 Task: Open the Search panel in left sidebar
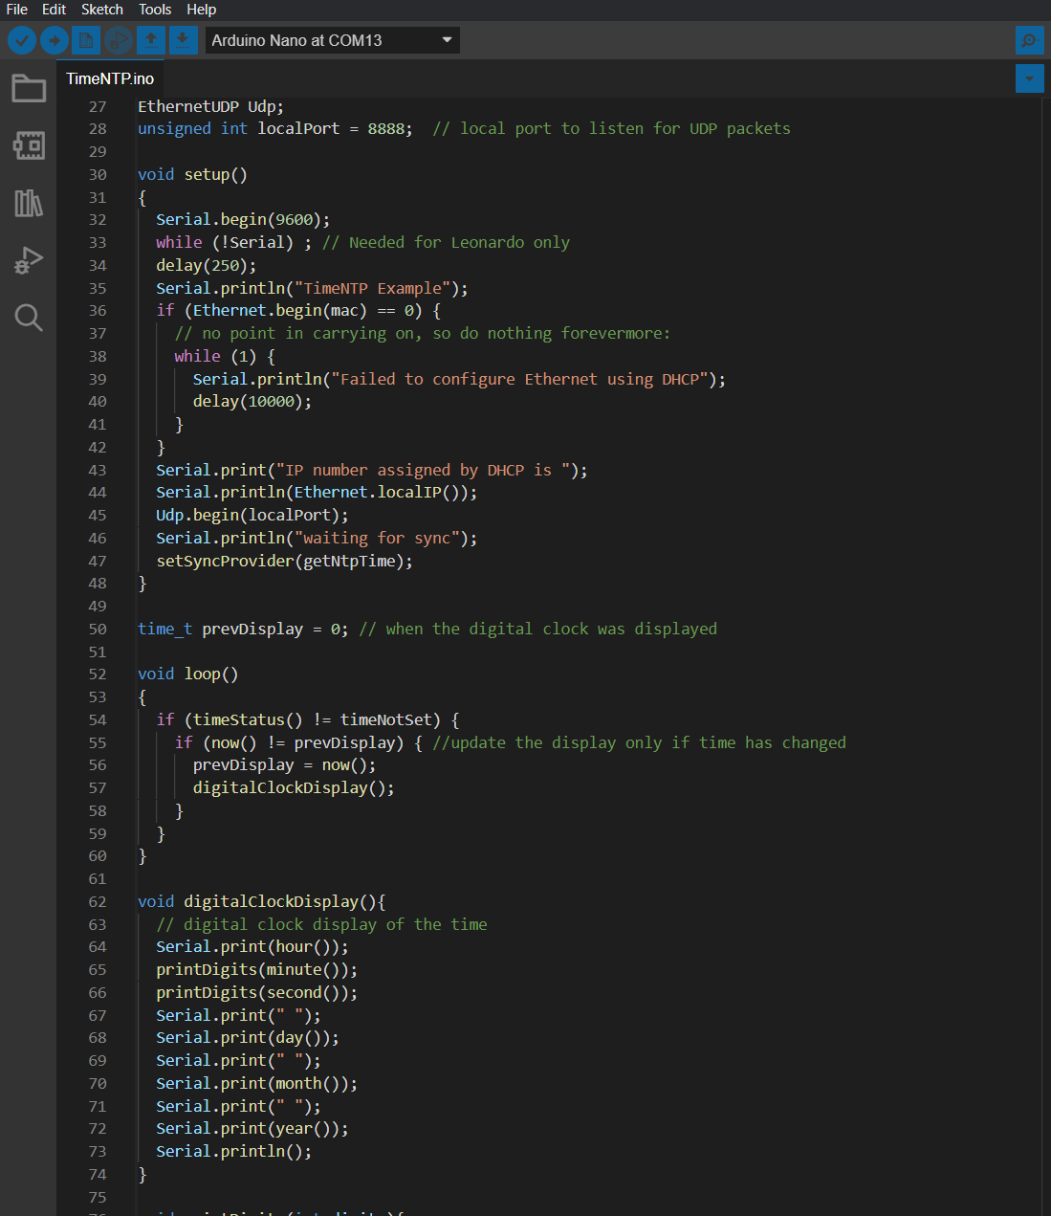pos(29,318)
